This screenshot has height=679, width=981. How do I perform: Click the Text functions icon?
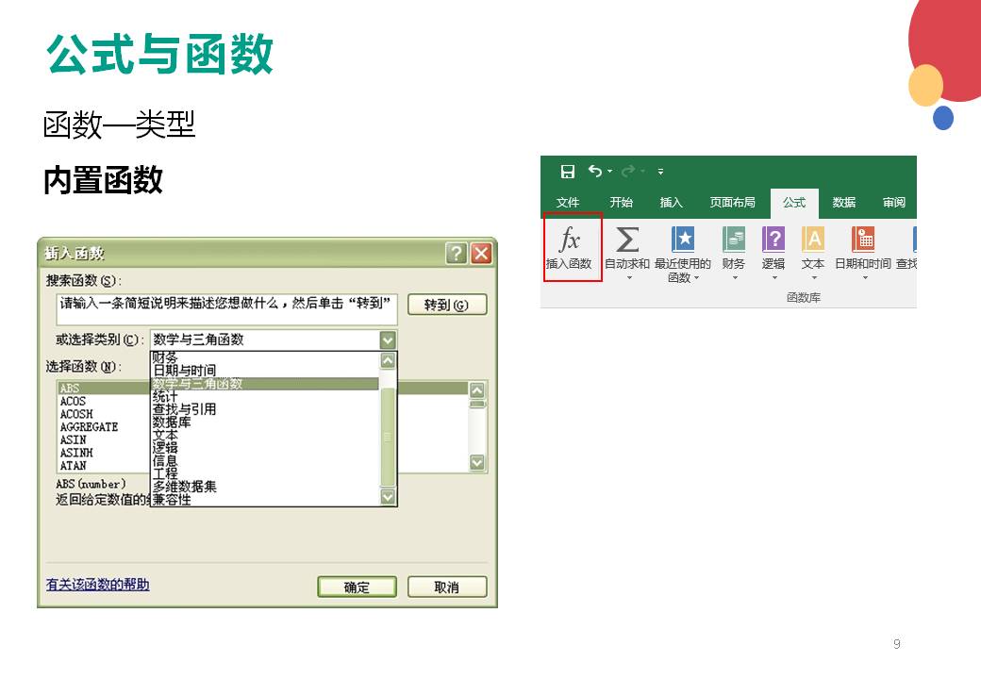pyautogui.click(x=812, y=240)
